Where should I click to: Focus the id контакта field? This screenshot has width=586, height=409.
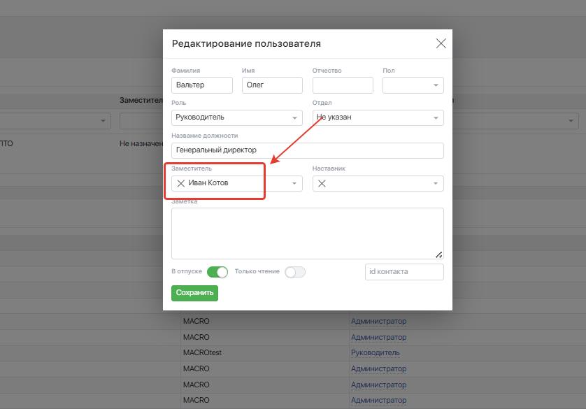pos(404,272)
